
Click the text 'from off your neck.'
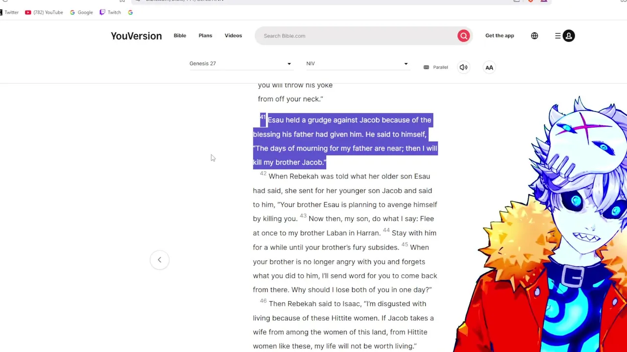click(x=290, y=99)
